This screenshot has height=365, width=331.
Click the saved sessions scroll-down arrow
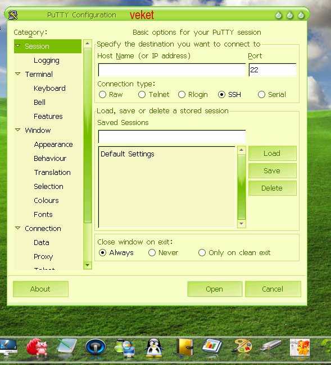(242, 224)
